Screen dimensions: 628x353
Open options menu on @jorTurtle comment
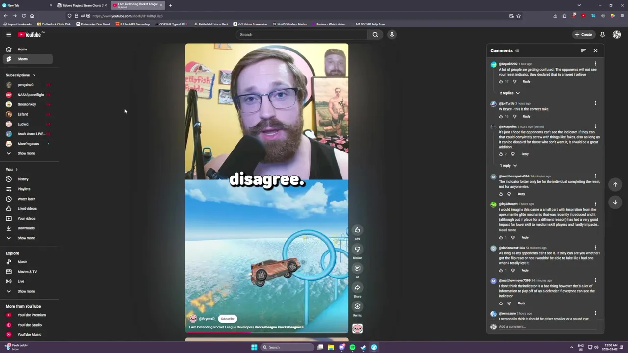coord(595,103)
